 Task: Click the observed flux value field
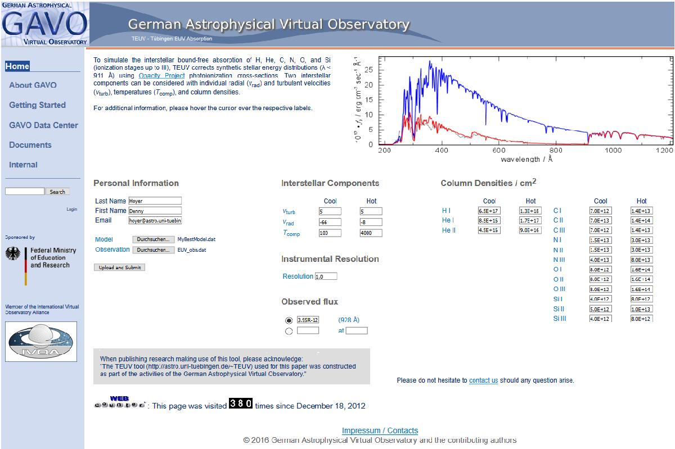pos(308,320)
